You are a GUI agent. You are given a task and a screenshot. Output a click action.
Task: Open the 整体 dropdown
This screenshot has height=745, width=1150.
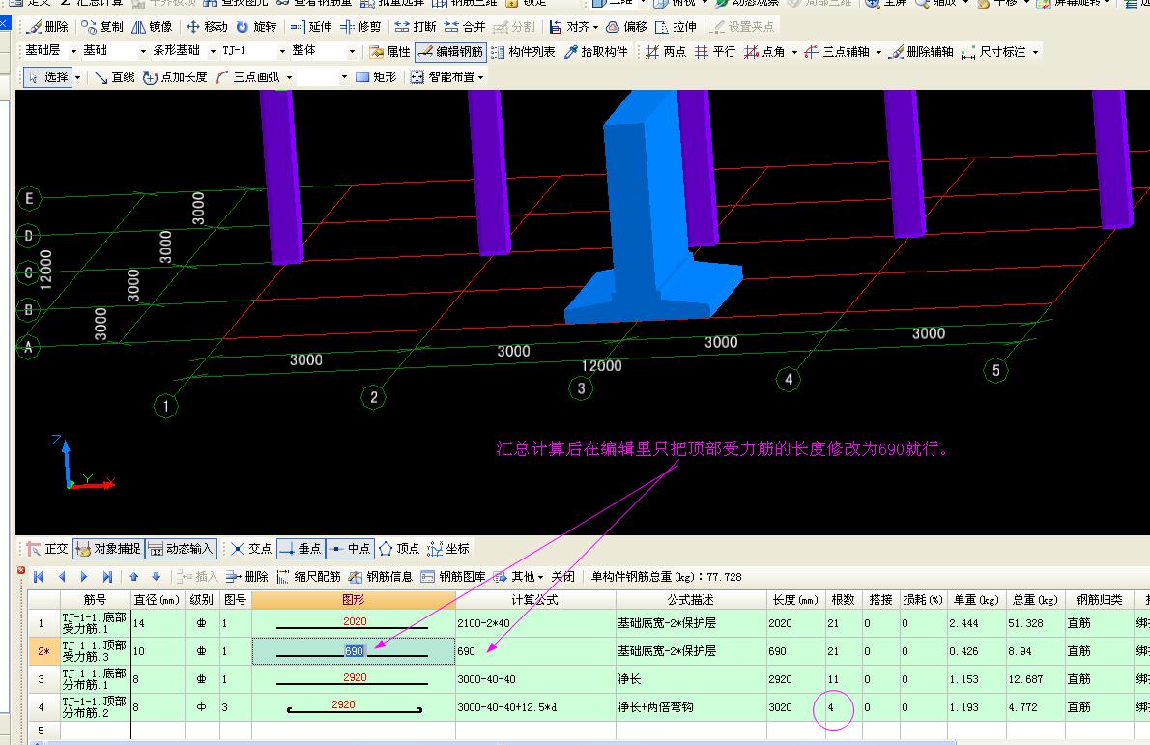(352, 51)
